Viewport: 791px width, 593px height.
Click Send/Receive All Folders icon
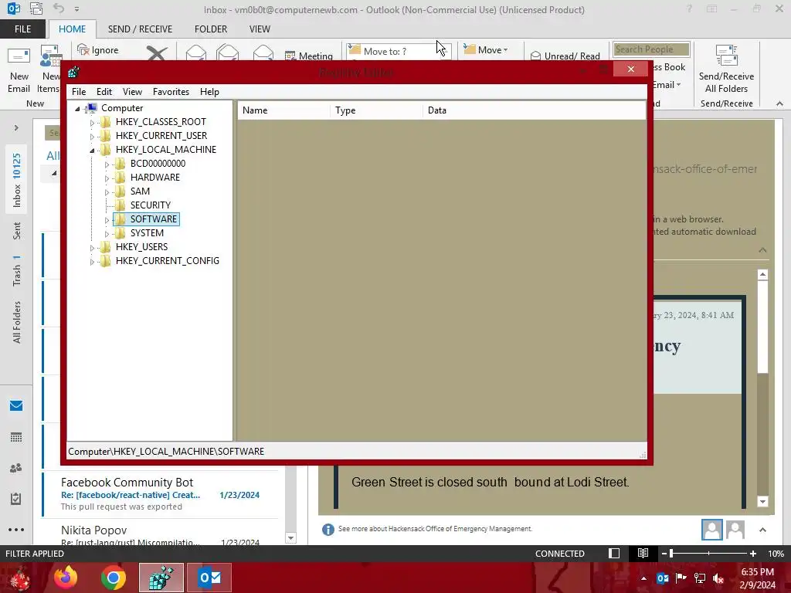tap(726, 56)
